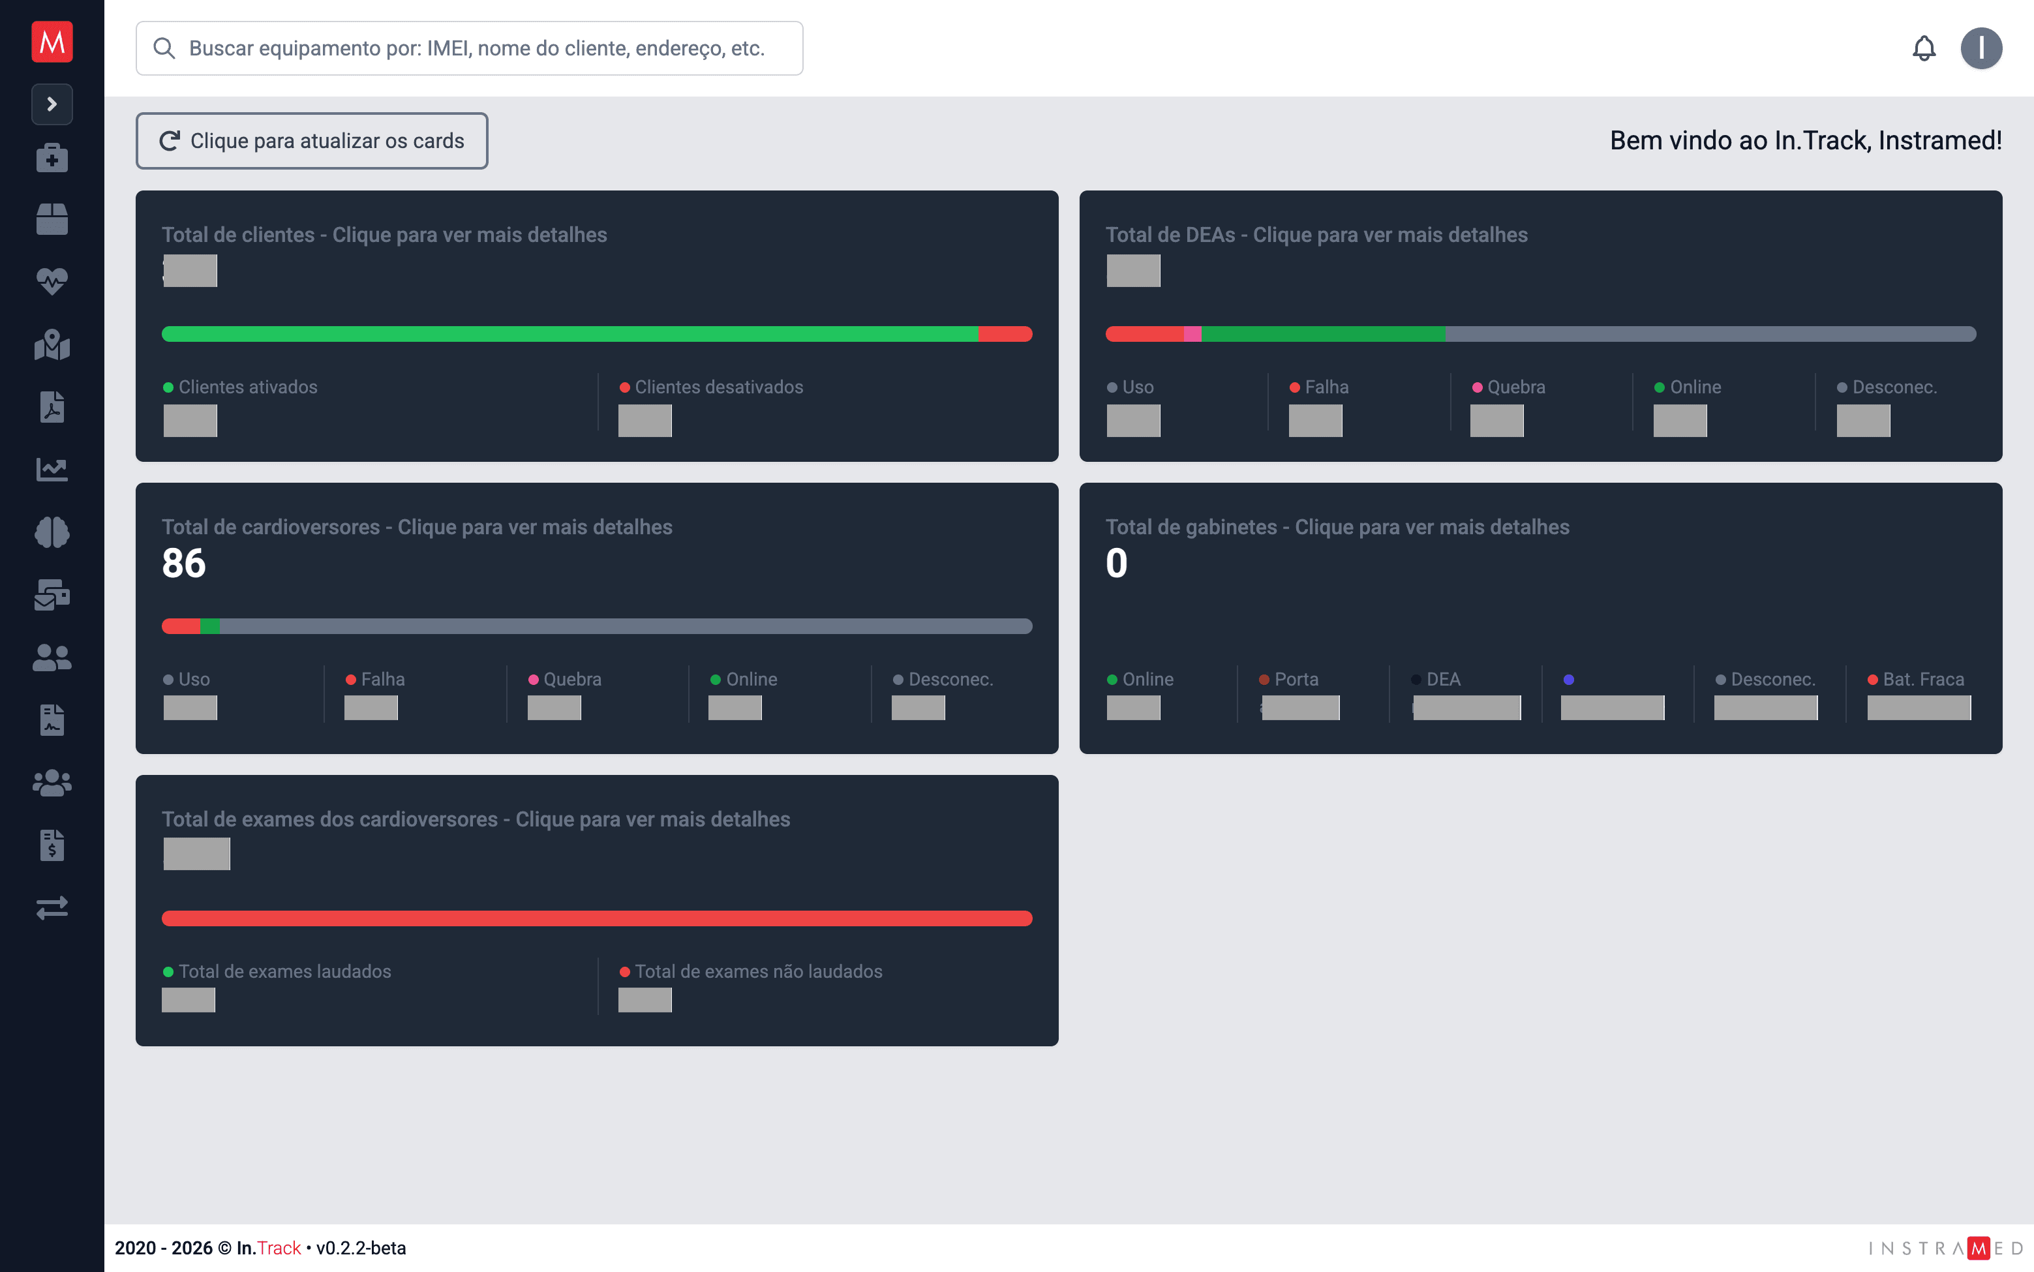
Task: Click the red Instramed M logo
Action: (52, 42)
